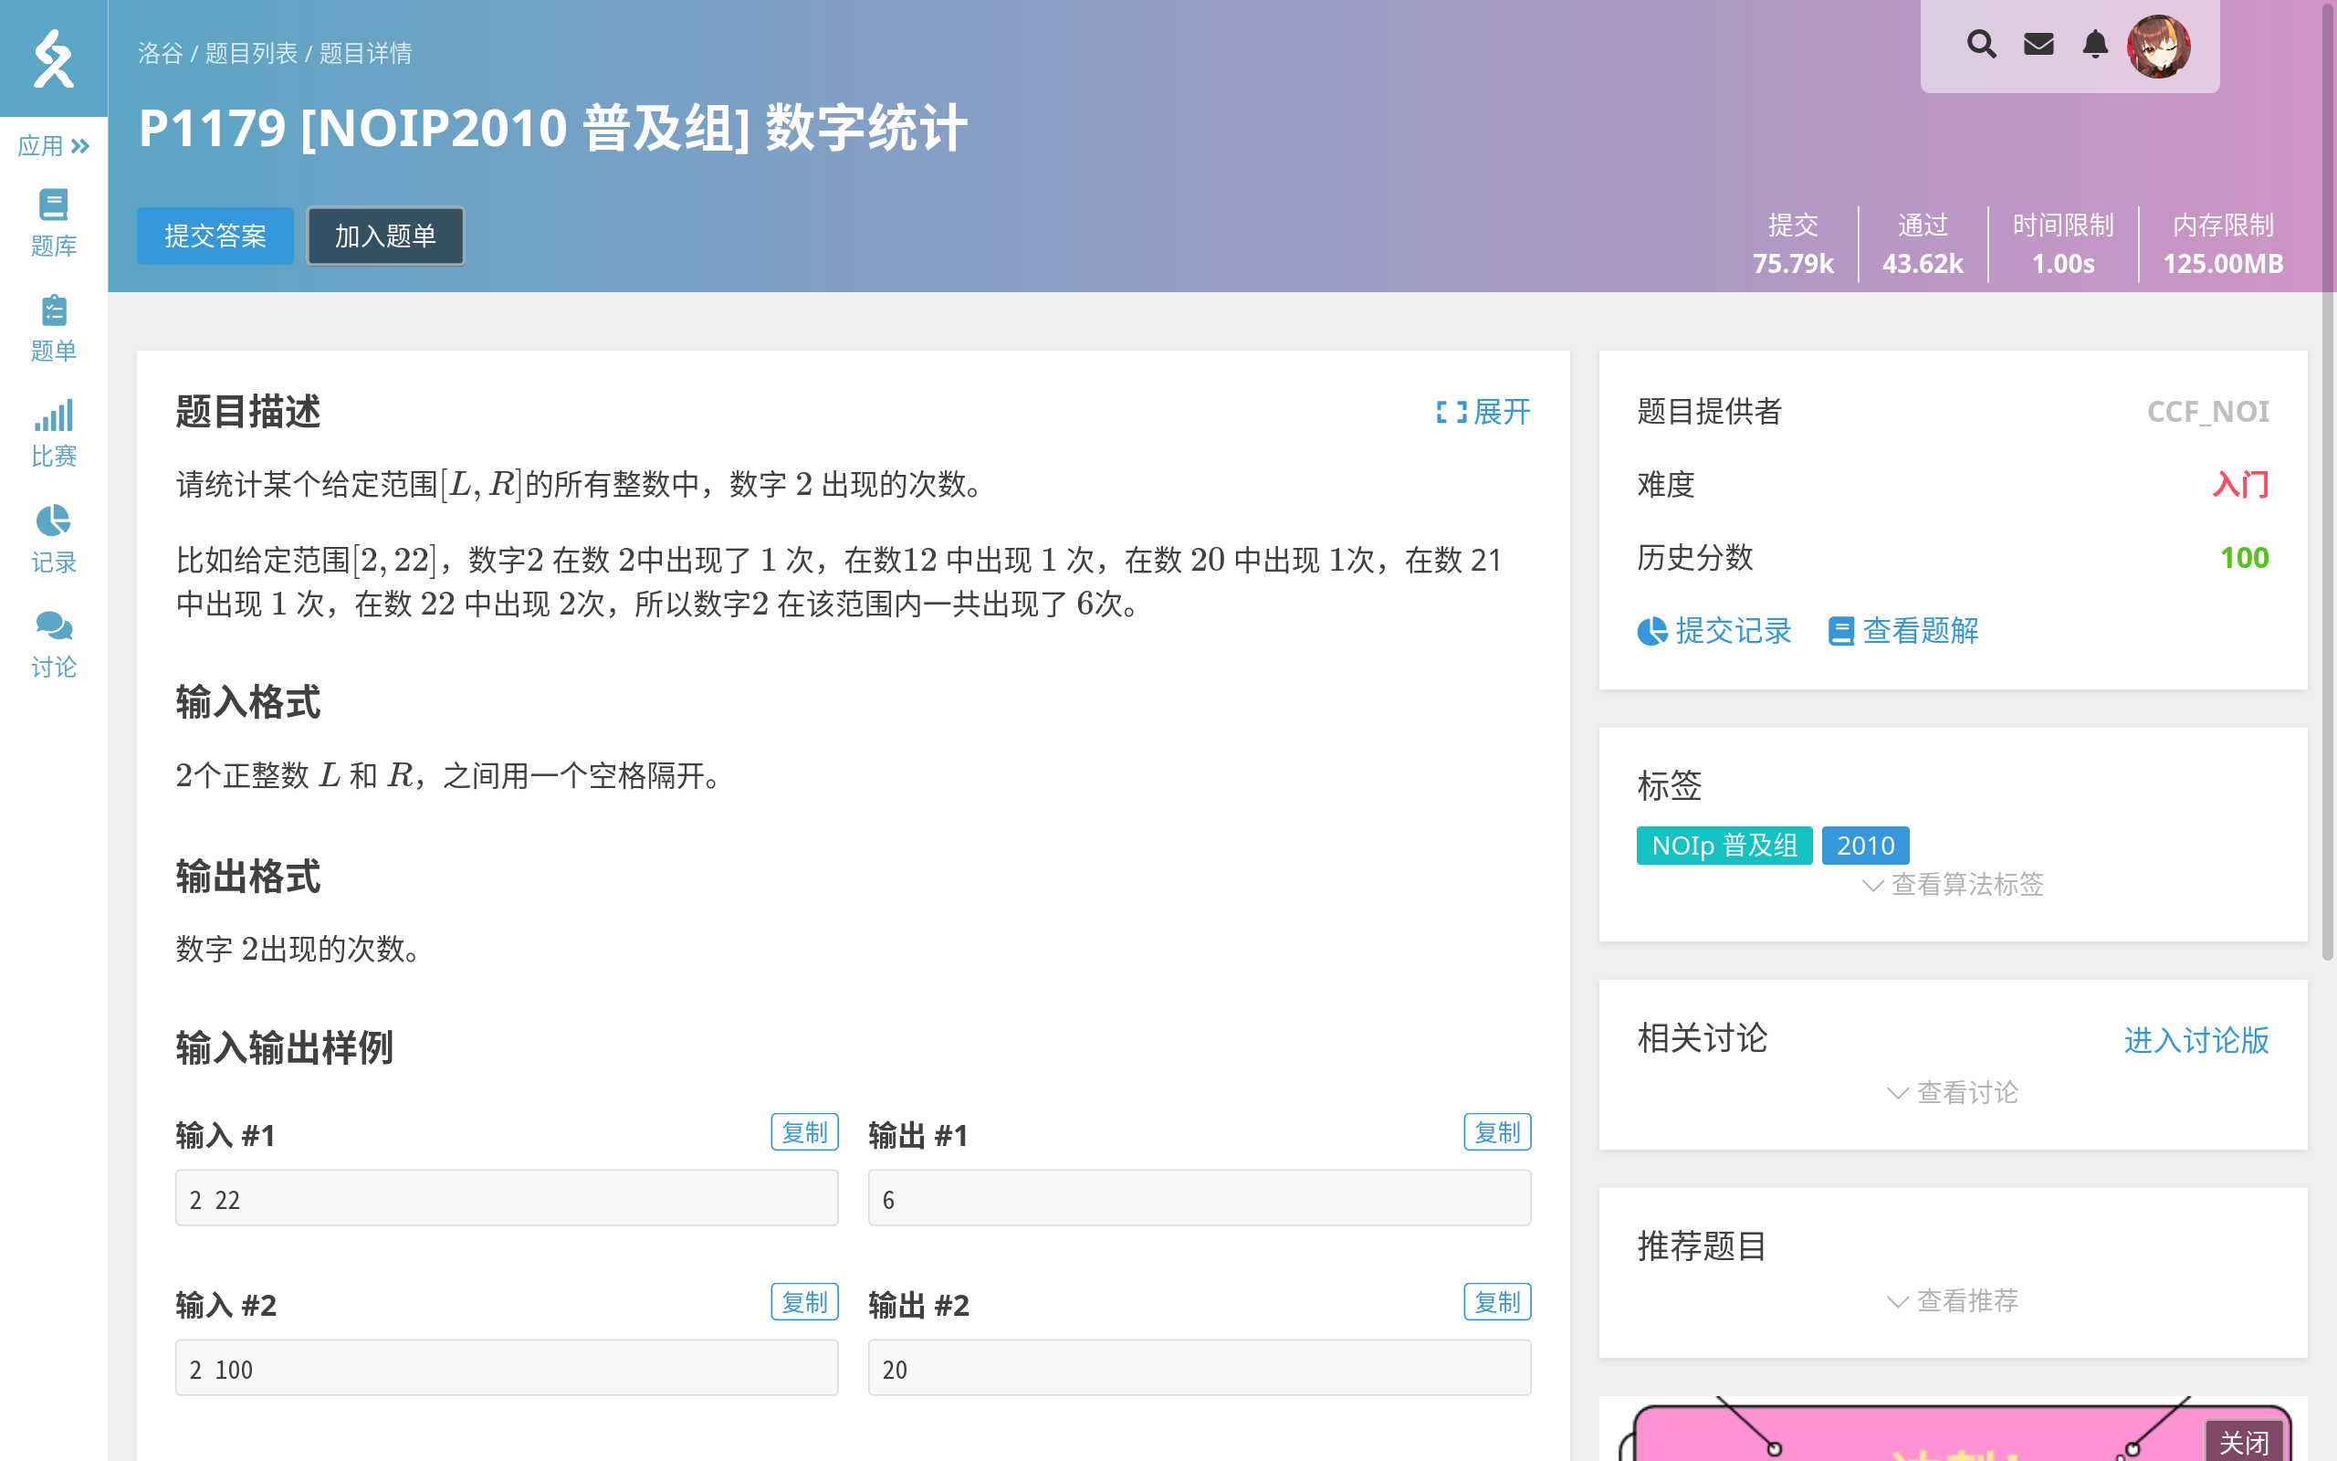Open the 题库 sidebar icon

pos(53,221)
